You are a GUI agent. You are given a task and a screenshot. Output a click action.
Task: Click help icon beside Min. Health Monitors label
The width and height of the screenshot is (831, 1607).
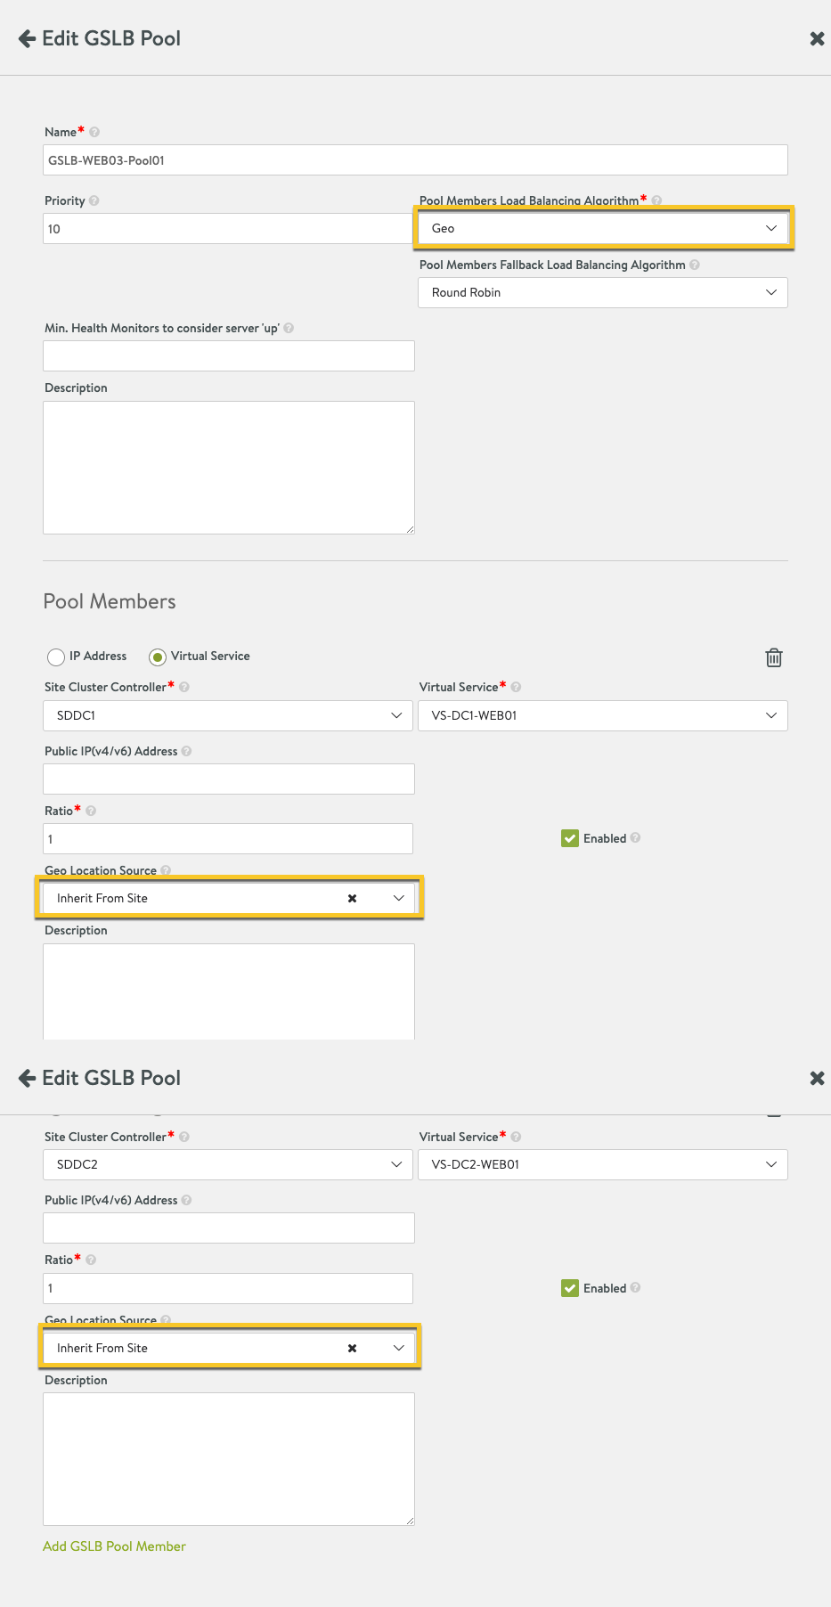[x=289, y=328]
